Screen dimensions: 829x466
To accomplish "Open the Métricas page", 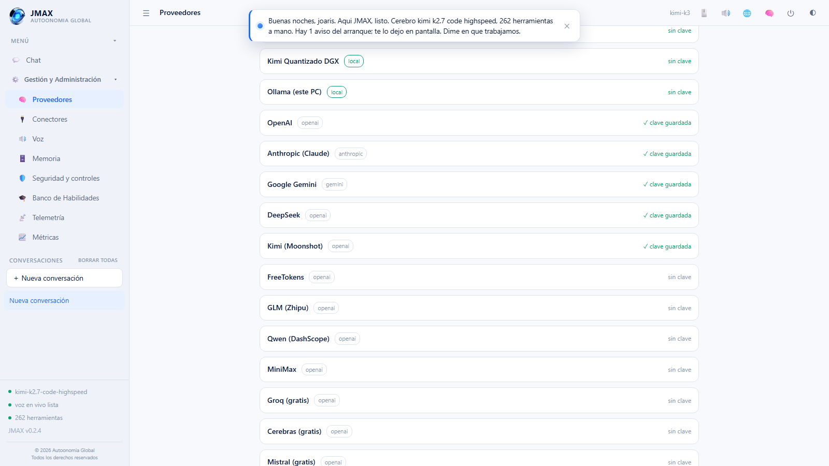I will click(x=64, y=237).
